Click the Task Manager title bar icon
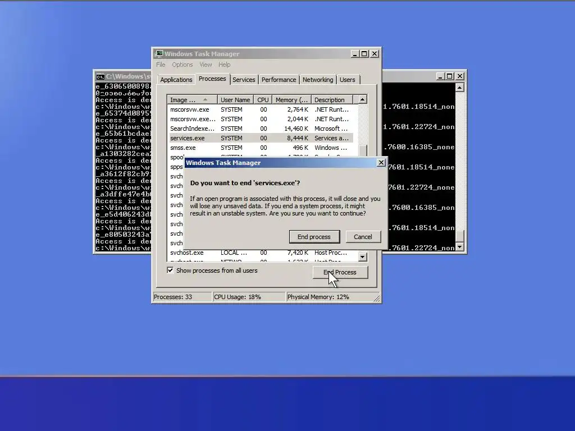The width and height of the screenshot is (575, 431). [159, 53]
